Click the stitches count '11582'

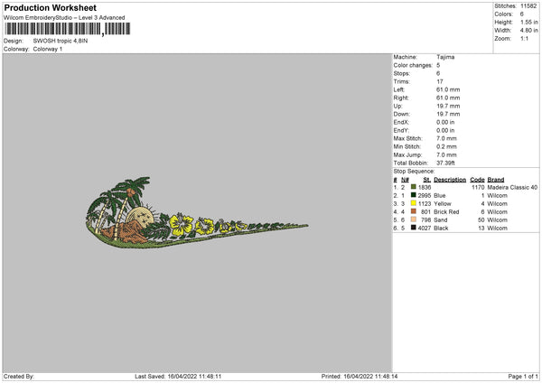tap(528, 6)
